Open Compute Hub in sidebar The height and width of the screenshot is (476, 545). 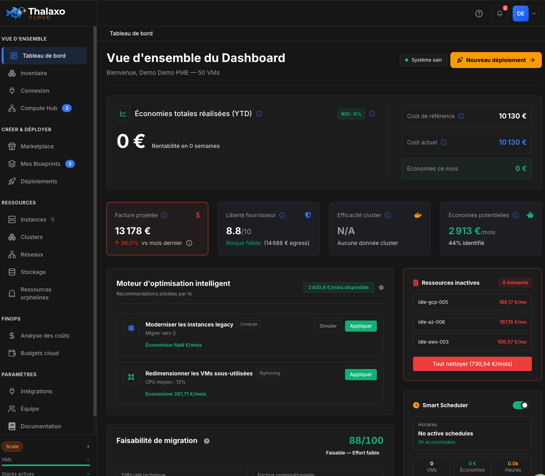[x=44, y=108]
